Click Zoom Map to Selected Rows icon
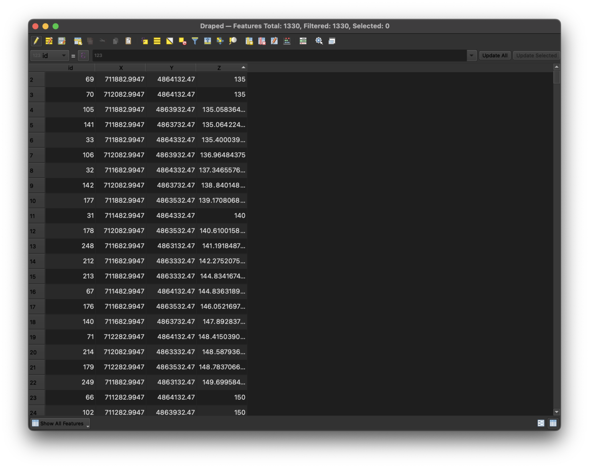The width and height of the screenshot is (589, 468). (233, 41)
